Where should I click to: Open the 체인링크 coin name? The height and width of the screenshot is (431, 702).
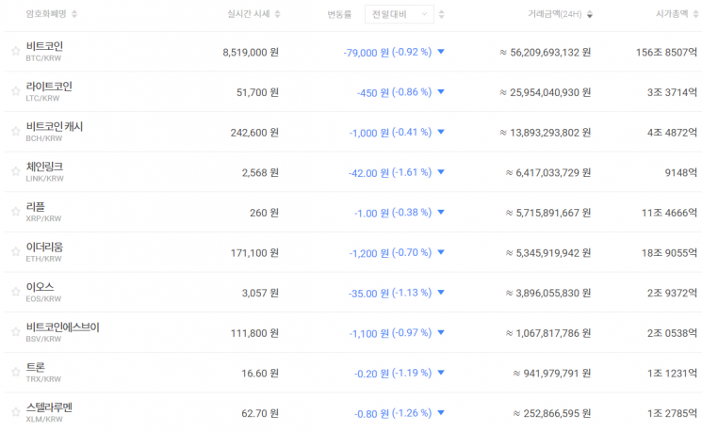(44, 167)
